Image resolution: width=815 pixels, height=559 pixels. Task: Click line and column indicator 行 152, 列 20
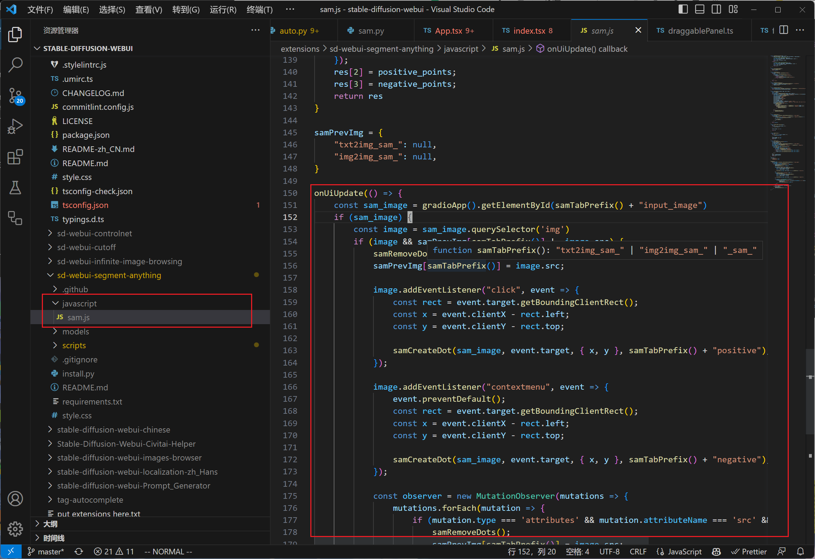coord(532,552)
